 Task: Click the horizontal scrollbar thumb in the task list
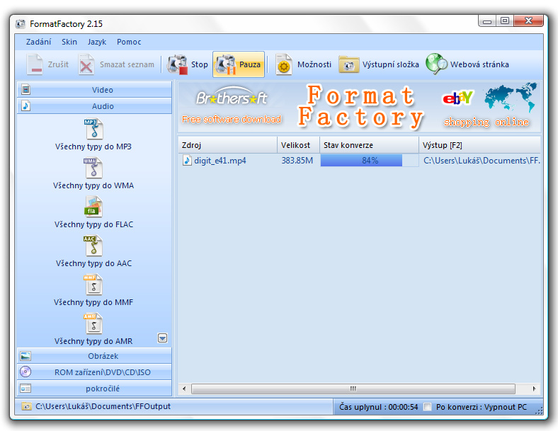tap(353, 389)
